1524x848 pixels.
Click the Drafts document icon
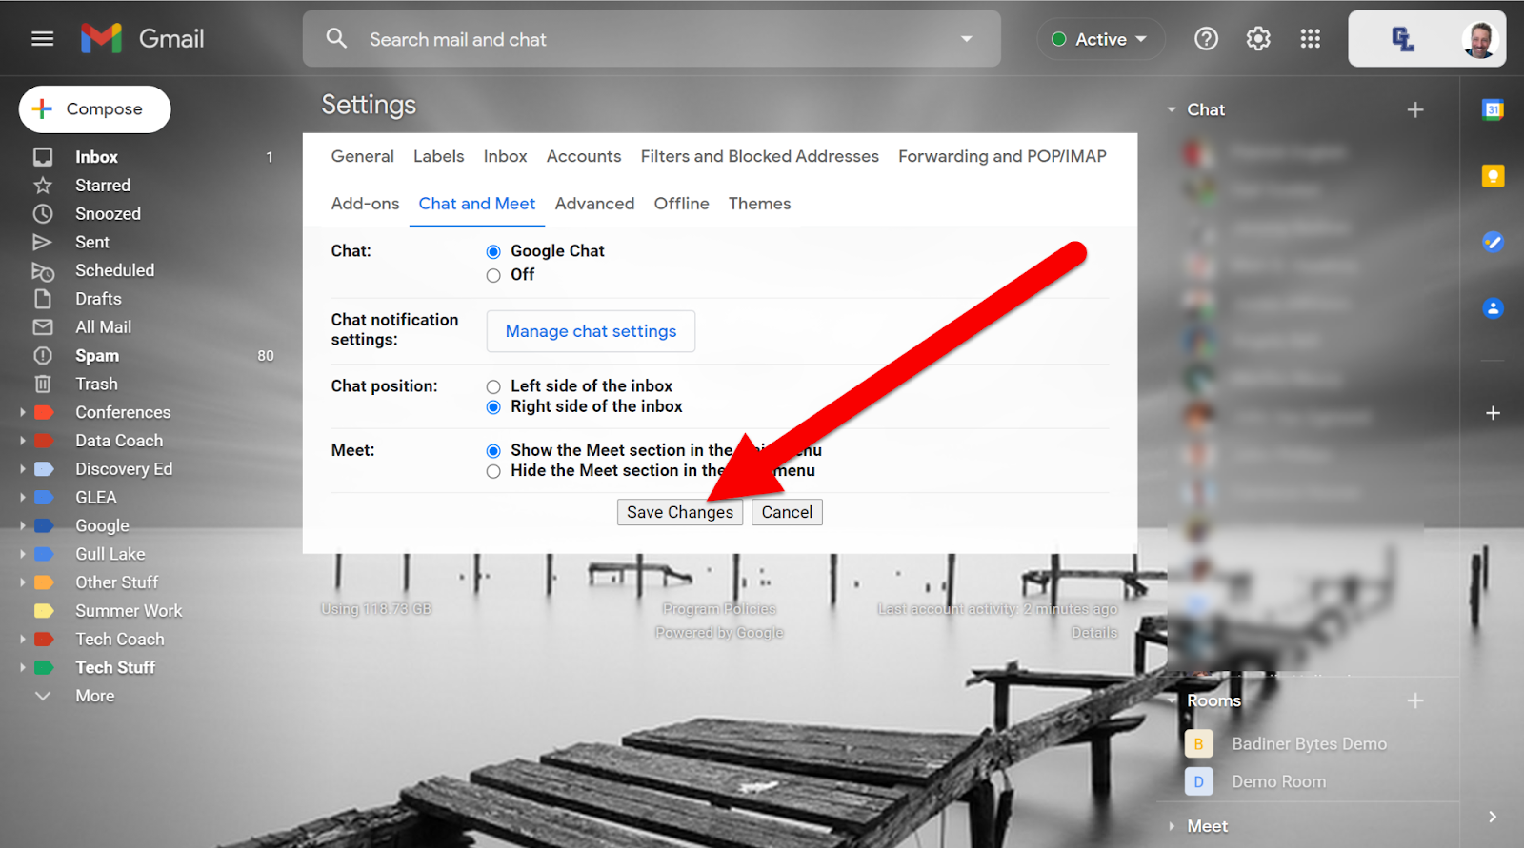click(43, 299)
